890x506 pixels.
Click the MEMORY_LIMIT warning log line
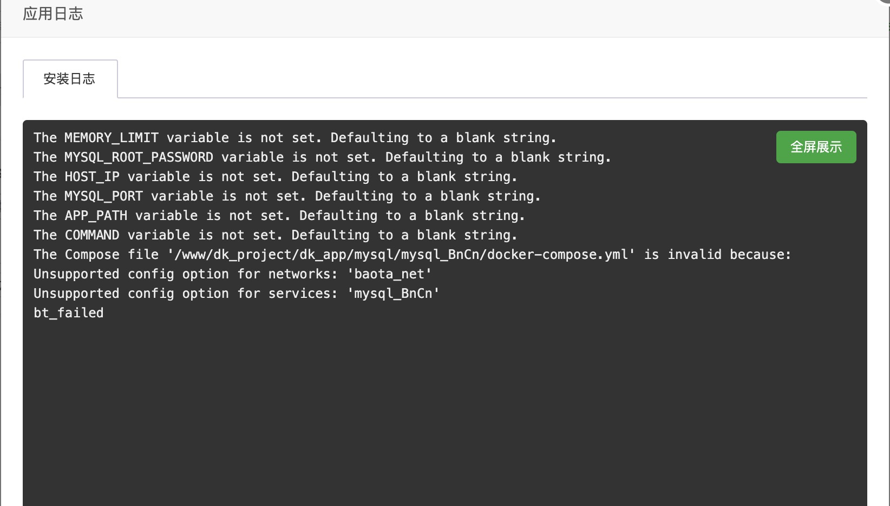tap(295, 138)
